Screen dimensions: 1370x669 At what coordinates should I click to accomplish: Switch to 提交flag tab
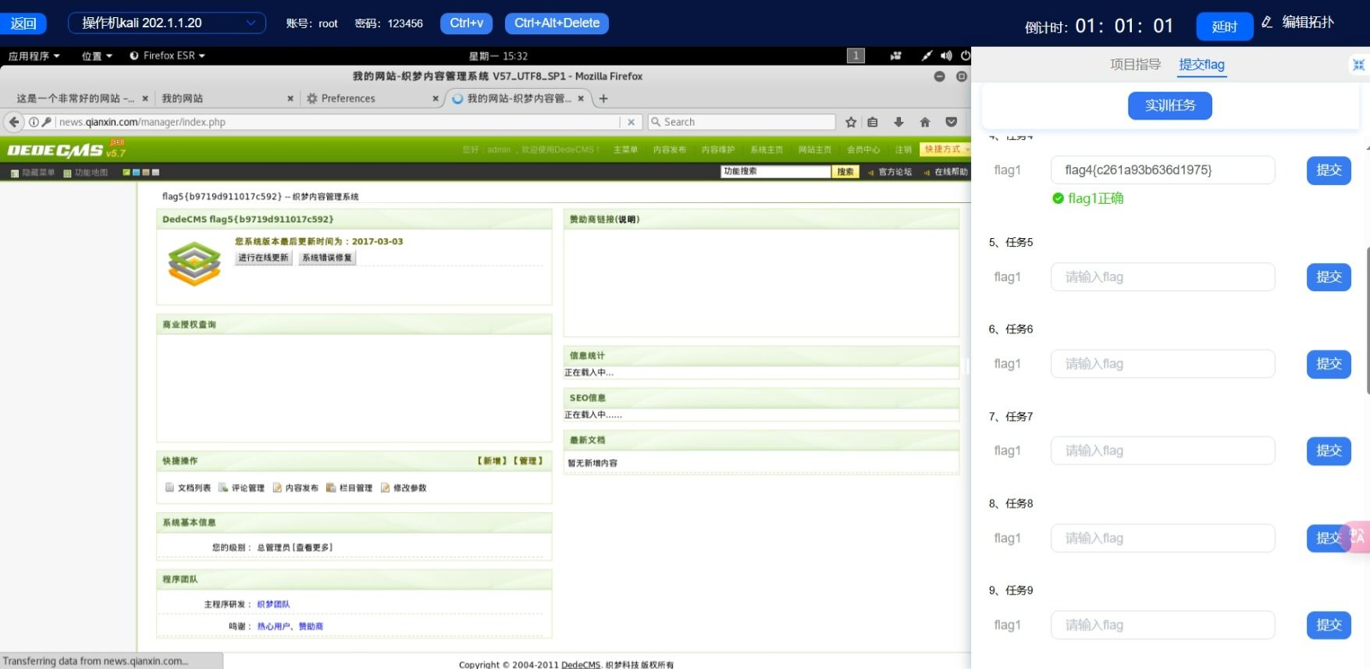(x=1201, y=65)
